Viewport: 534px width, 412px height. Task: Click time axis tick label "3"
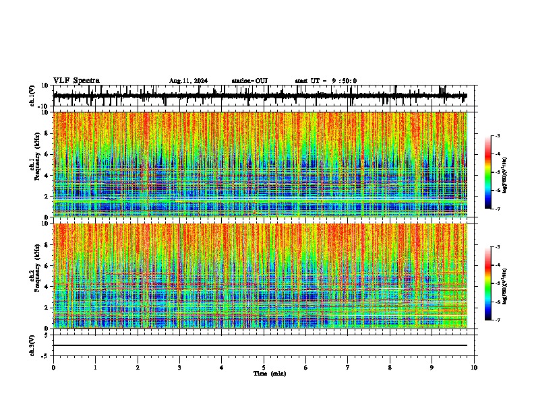pos(179,368)
